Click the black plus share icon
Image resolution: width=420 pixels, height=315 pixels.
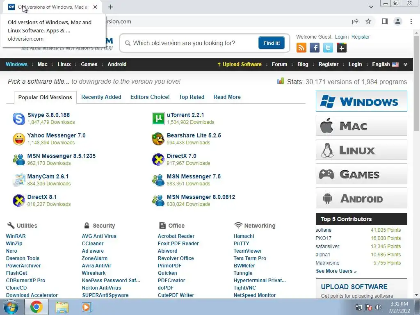coord(342,48)
